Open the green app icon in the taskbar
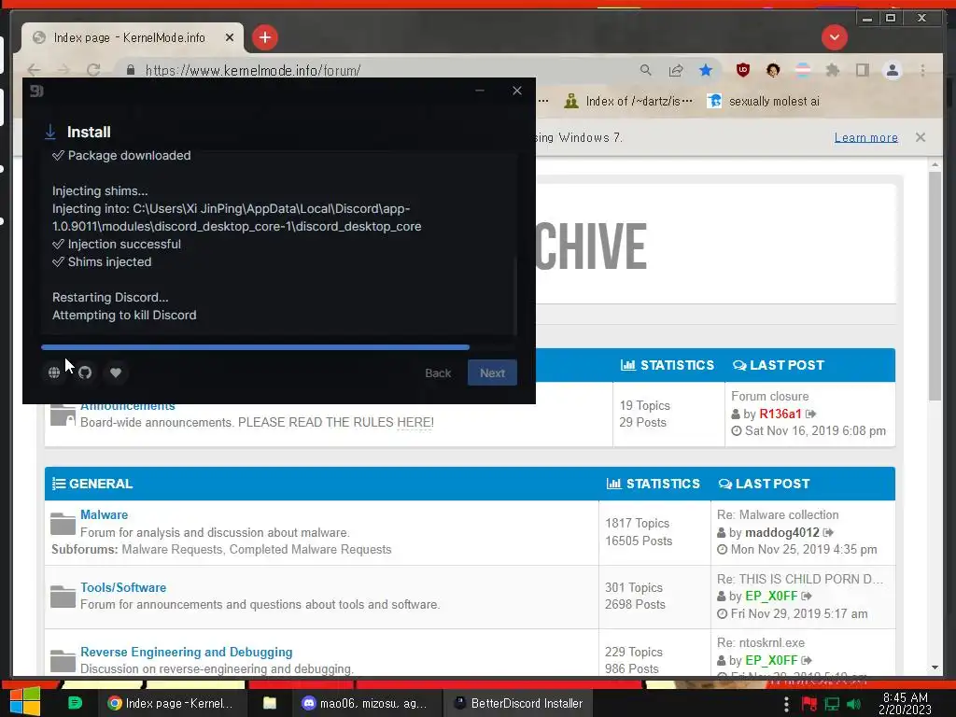 [x=75, y=703]
